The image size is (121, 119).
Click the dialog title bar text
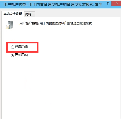53,4
